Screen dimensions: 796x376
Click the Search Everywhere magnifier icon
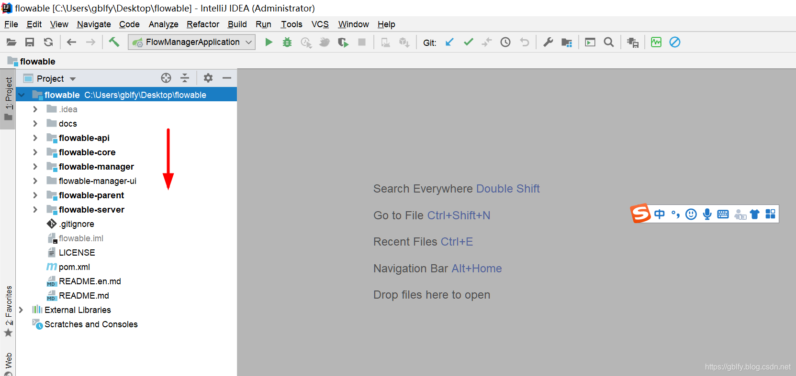(609, 43)
